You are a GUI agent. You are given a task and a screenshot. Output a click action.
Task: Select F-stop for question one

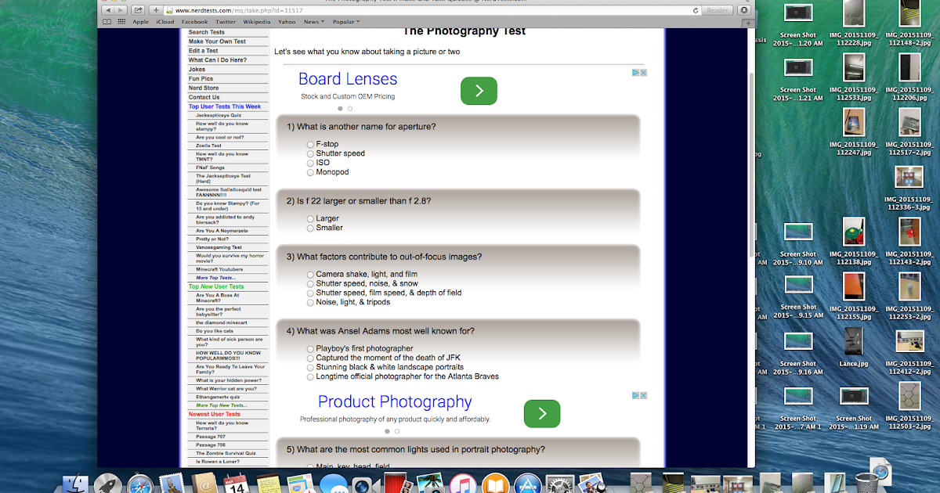point(310,145)
